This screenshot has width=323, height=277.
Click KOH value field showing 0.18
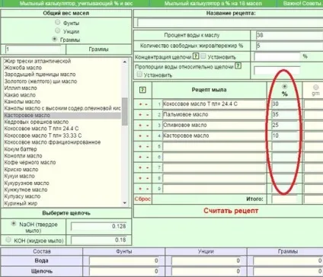98,240
